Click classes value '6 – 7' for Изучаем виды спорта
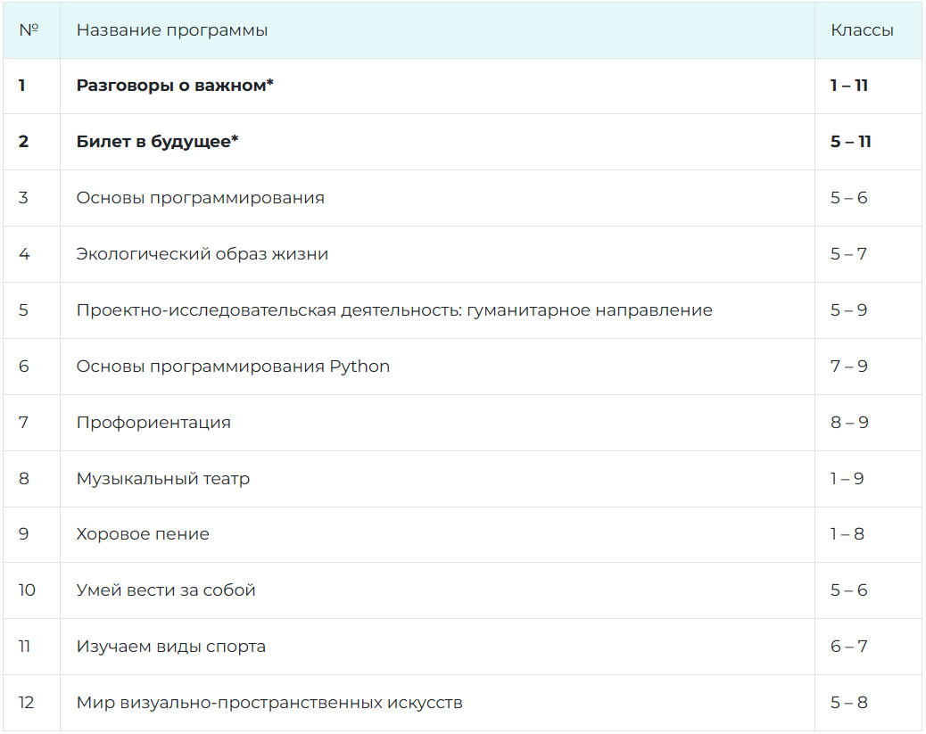This screenshot has width=926, height=734. (x=848, y=646)
